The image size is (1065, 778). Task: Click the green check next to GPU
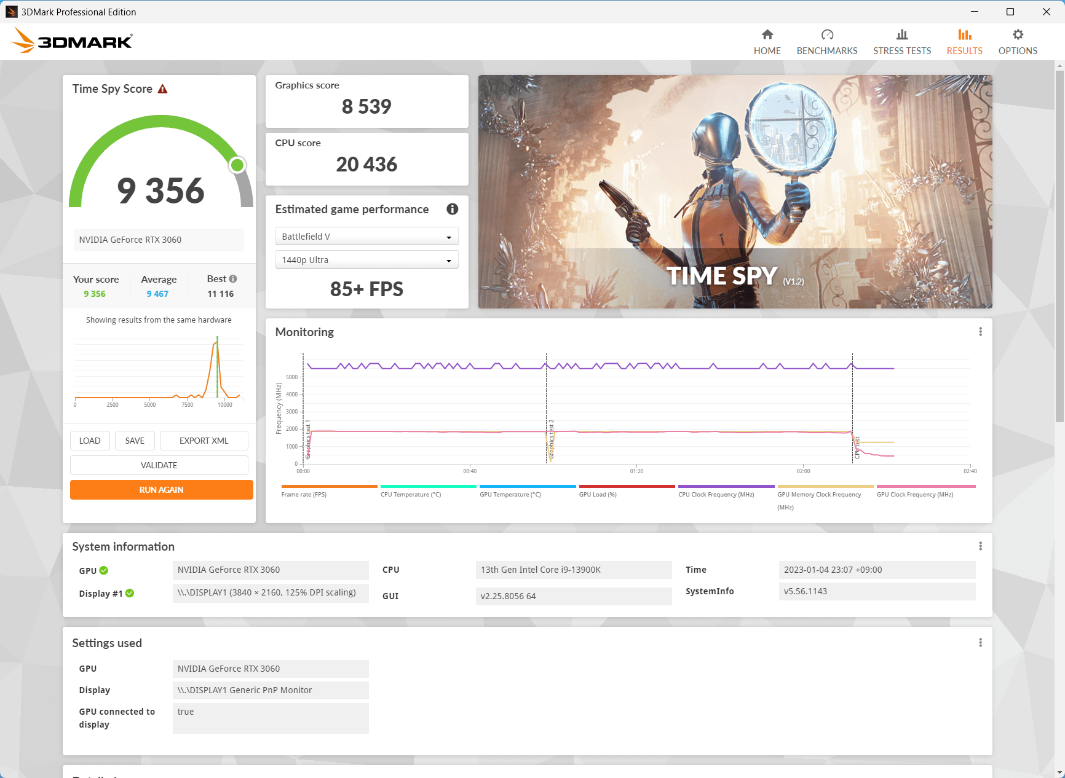pos(104,570)
